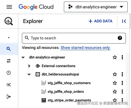The image size is (131, 108).
Task: Click the Explorer panel title
Action: [x=33, y=21]
